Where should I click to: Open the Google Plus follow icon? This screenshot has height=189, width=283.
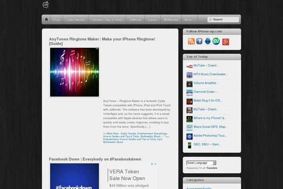click(x=225, y=42)
